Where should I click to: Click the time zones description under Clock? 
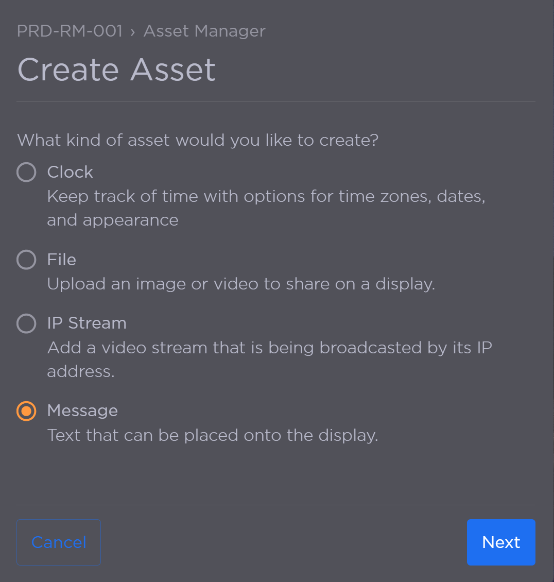click(266, 208)
